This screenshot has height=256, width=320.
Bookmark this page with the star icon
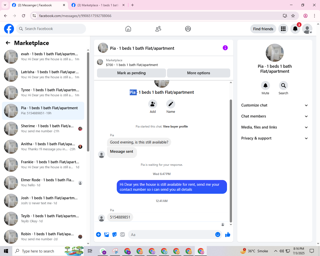[293, 16]
